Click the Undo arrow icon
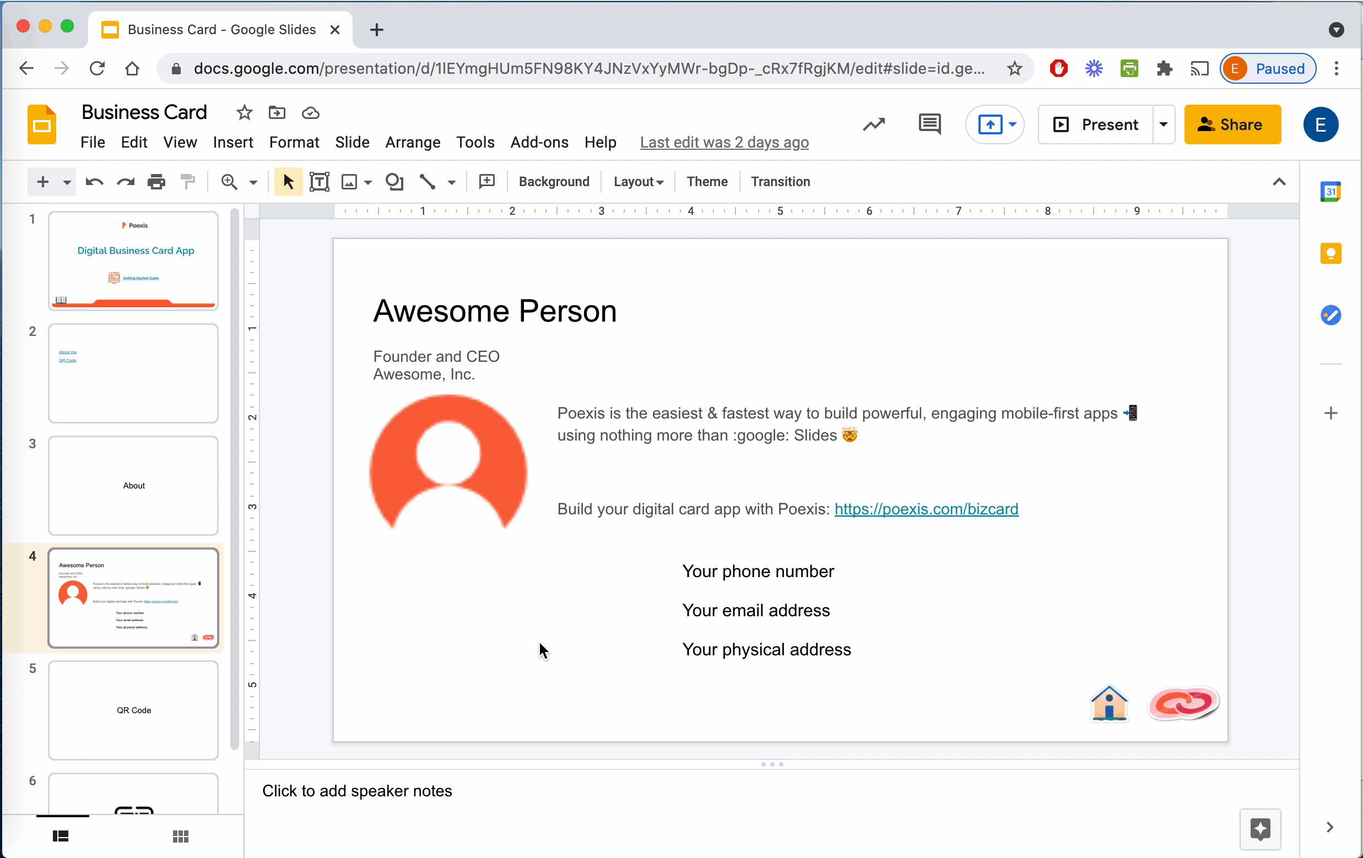The width and height of the screenshot is (1363, 858). tap(94, 182)
